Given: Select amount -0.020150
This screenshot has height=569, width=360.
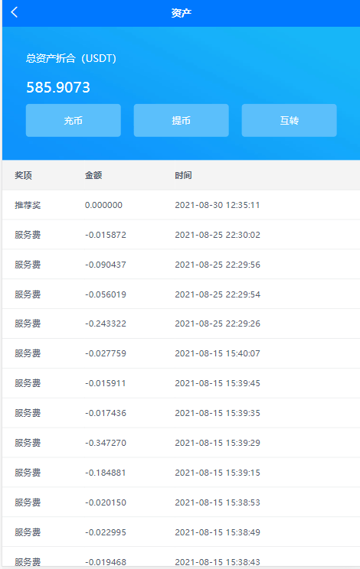Looking at the screenshot, I should 106,502.
